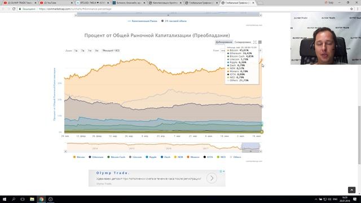Viewport: 361px width, 203px height.
Task: Select the all-time zoom range button
Action: [x=111, y=51]
